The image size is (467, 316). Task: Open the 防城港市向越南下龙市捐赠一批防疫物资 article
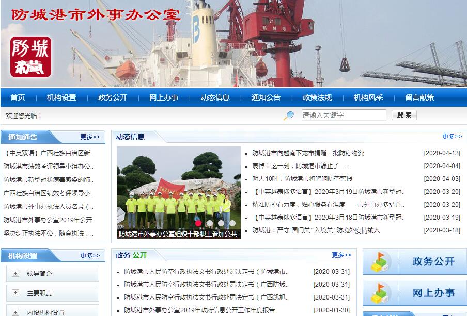tap(308, 153)
